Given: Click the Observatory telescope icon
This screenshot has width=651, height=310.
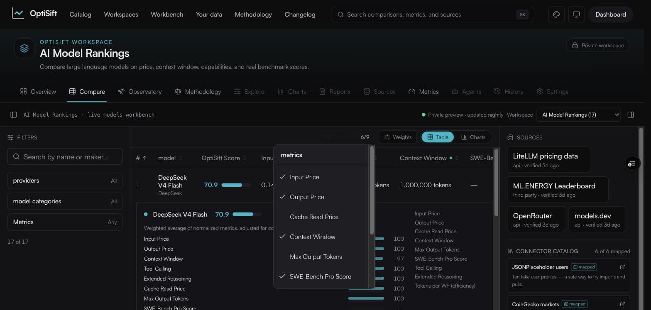Looking at the screenshot, I should click(121, 91).
